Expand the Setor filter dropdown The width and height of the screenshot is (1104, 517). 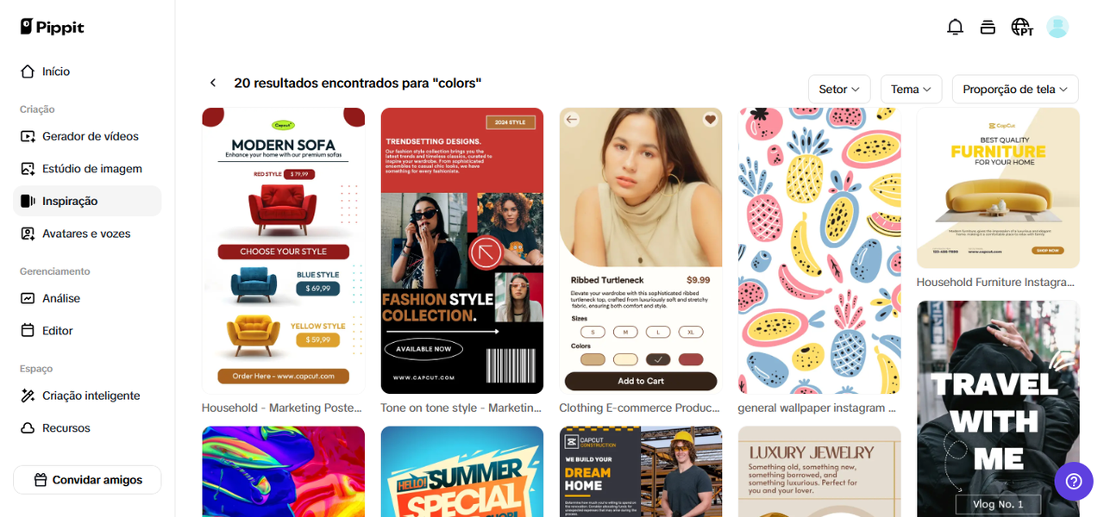(x=839, y=89)
